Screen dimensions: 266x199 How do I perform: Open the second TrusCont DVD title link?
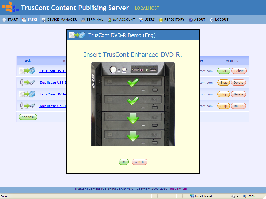coord(53,94)
